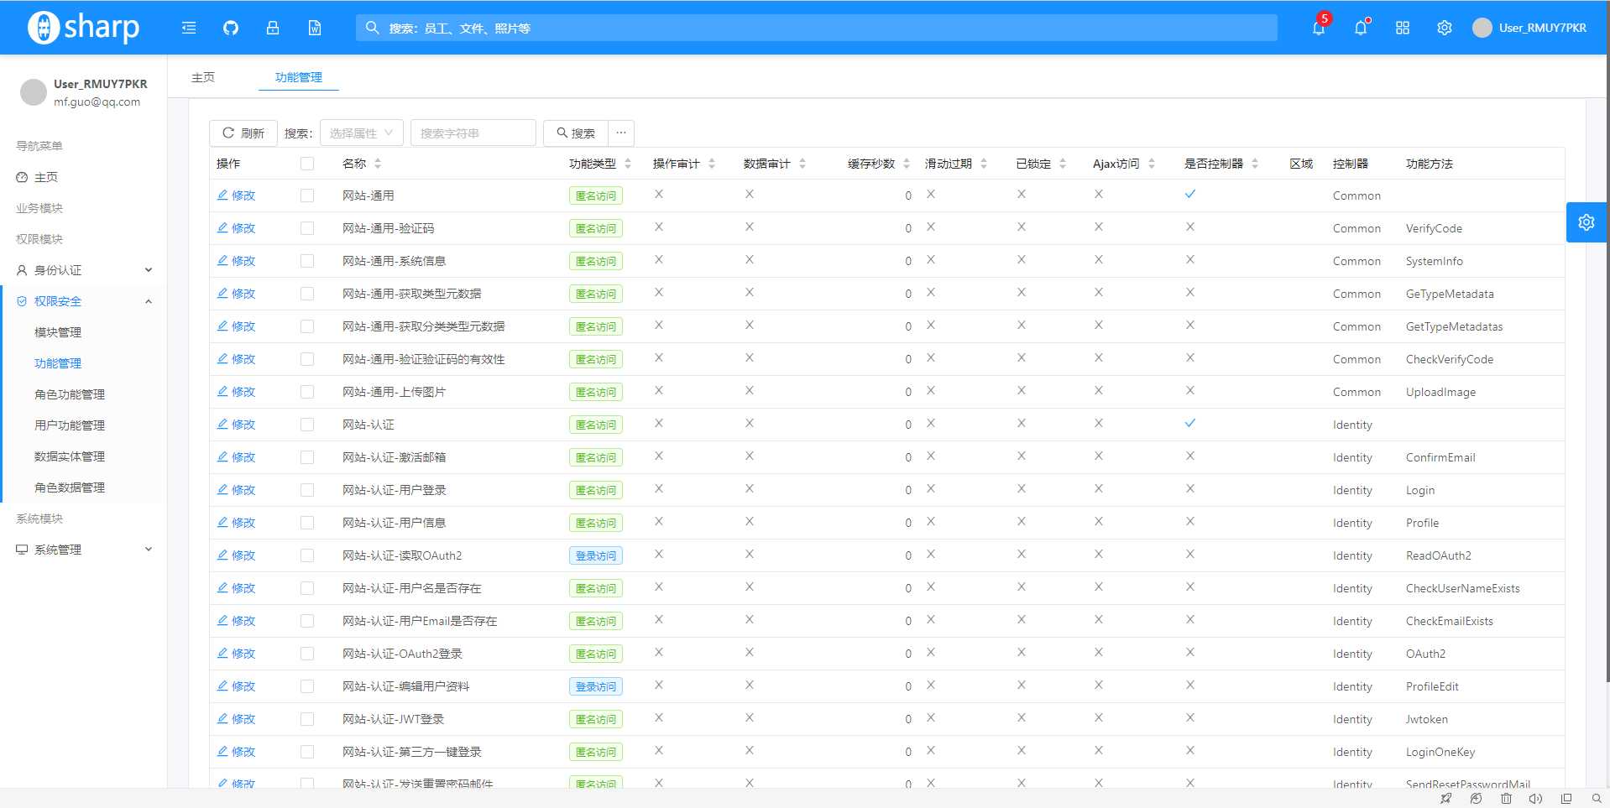Open 角色数据管理 in sidebar

(70, 487)
